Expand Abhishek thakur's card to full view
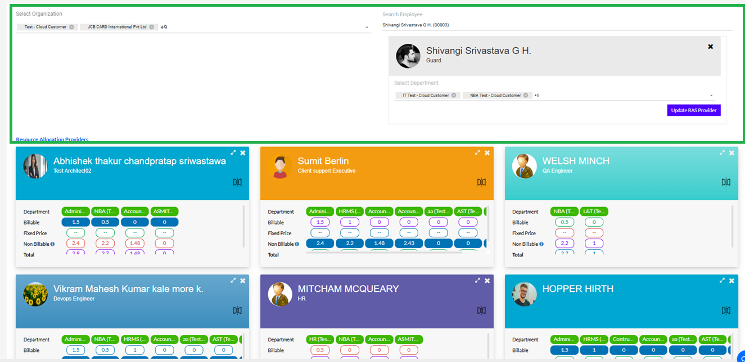 tap(233, 153)
